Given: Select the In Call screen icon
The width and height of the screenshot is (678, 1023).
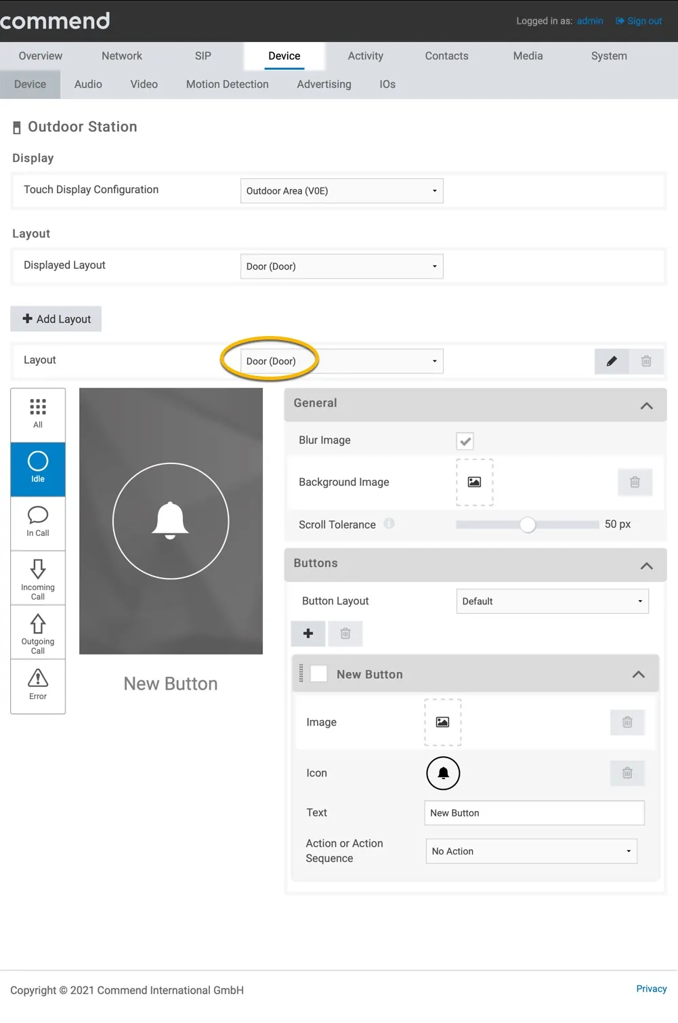Looking at the screenshot, I should [38, 522].
